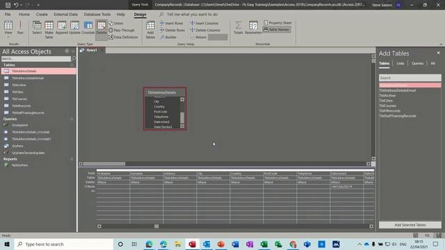Switch to the External Data tab
445x250 pixels.
65,14
